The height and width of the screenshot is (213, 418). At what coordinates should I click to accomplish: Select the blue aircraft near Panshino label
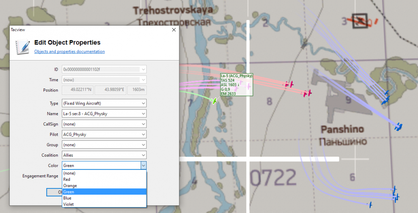[x=398, y=127]
